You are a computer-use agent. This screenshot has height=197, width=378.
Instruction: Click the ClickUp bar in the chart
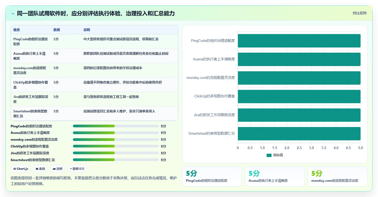(x=299, y=96)
